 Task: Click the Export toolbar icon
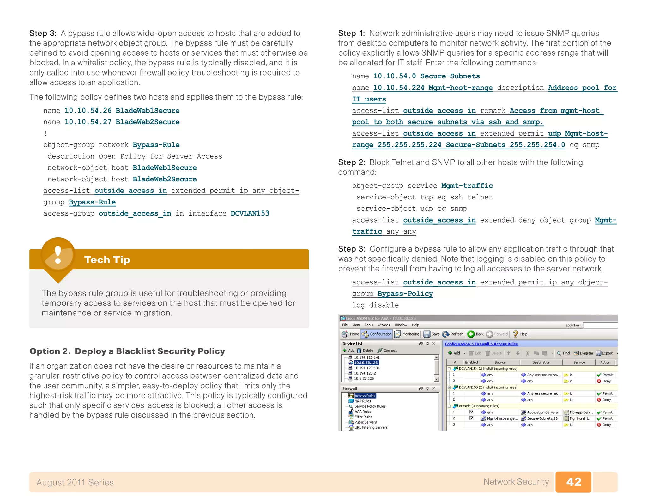[x=604, y=353]
